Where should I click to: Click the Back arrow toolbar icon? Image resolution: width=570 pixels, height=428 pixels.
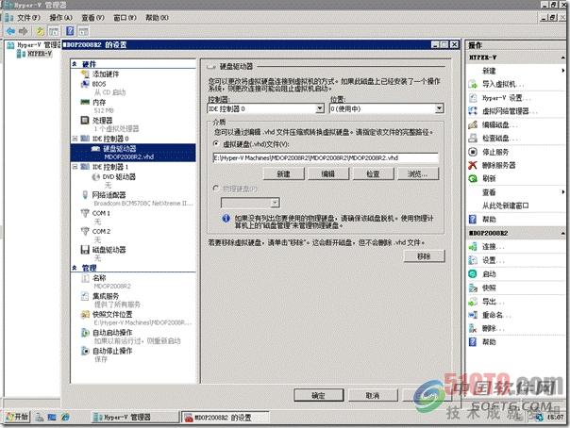pos(10,31)
